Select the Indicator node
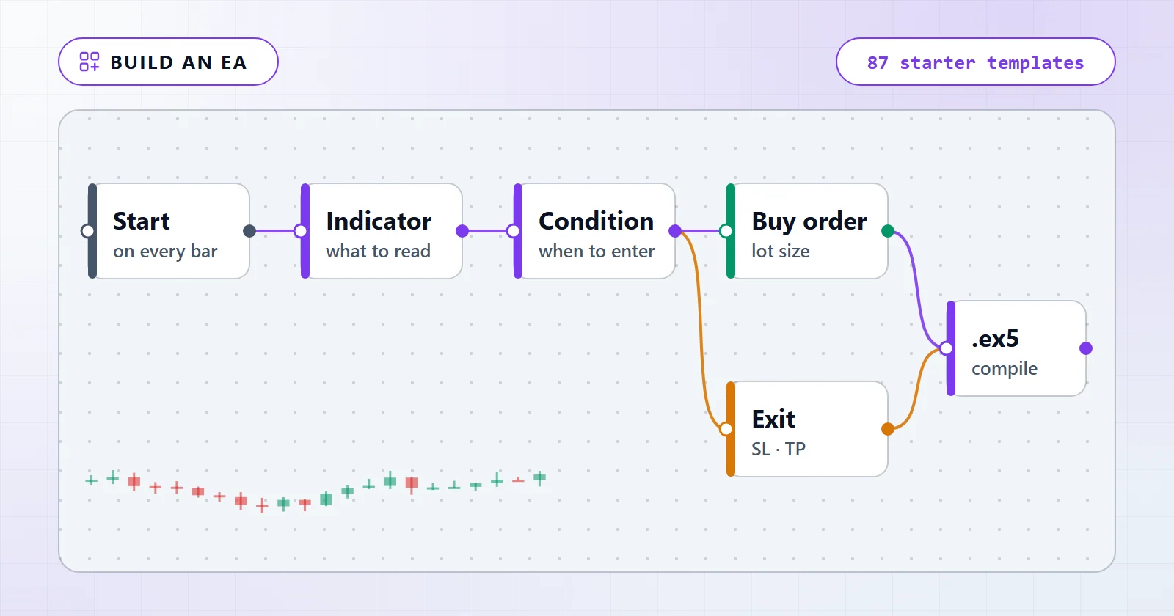 pyautogui.click(x=382, y=231)
